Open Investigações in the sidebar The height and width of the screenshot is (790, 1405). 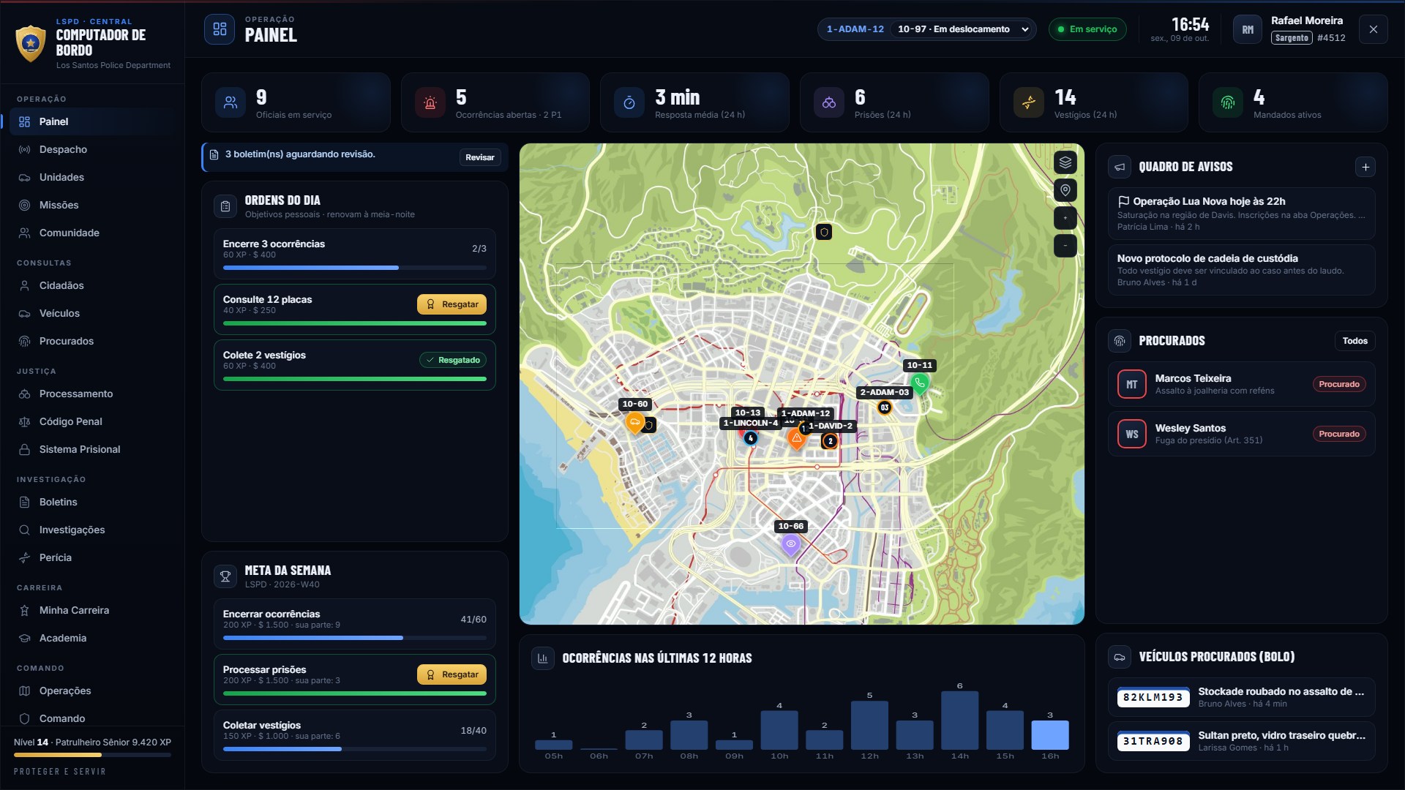[x=72, y=530]
